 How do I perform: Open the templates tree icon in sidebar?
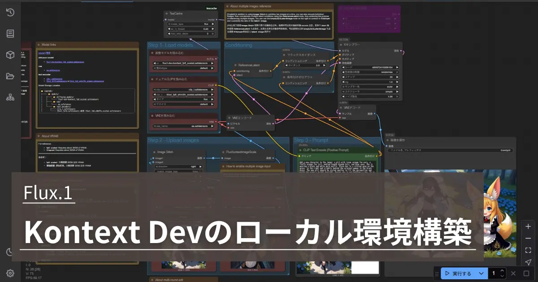point(10,97)
